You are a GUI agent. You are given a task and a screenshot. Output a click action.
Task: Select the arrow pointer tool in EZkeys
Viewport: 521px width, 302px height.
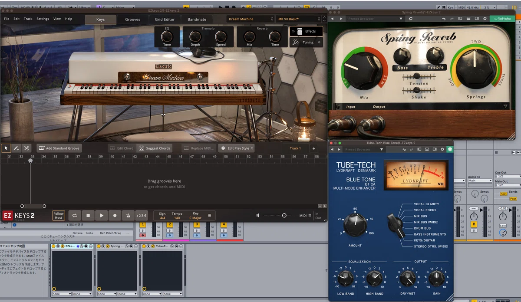6,148
